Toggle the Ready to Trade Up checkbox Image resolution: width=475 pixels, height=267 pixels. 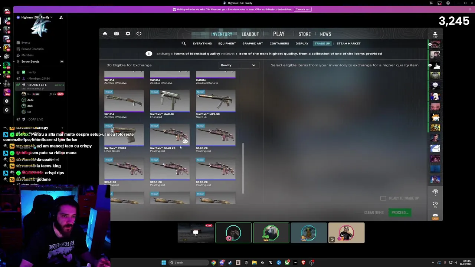383,198
